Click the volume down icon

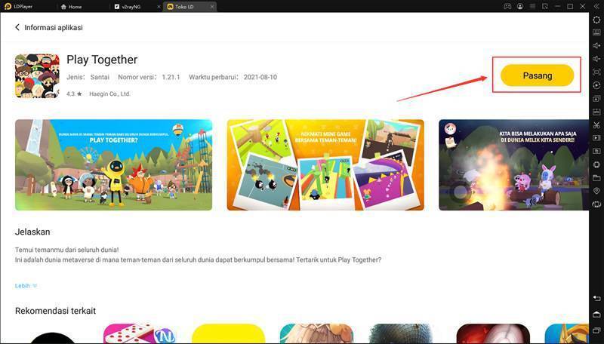596,59
